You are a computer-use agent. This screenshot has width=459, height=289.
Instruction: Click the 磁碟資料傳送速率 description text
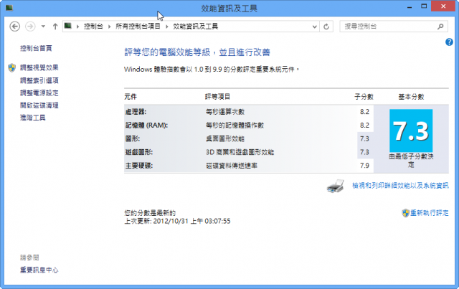[232, 166]
